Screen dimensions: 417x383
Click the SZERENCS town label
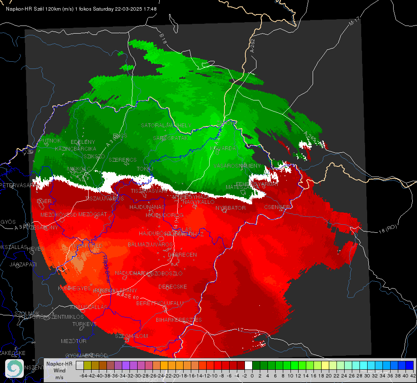pos(123,160)
